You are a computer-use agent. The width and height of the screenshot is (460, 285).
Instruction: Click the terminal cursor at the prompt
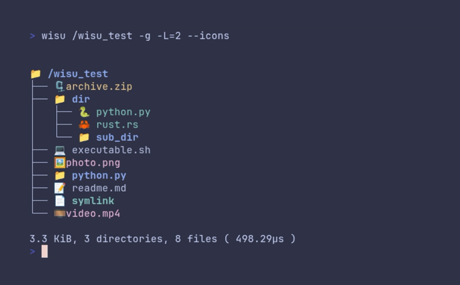tap(44, 251)
